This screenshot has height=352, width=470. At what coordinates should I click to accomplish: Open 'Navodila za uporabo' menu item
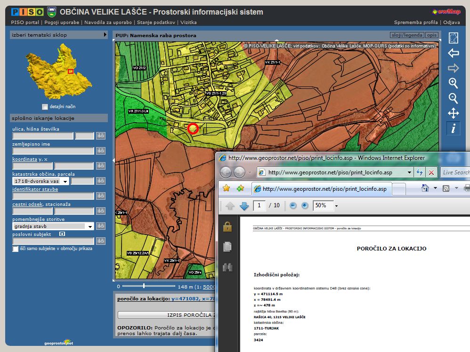pyautogui.click(x=108, y=22)
